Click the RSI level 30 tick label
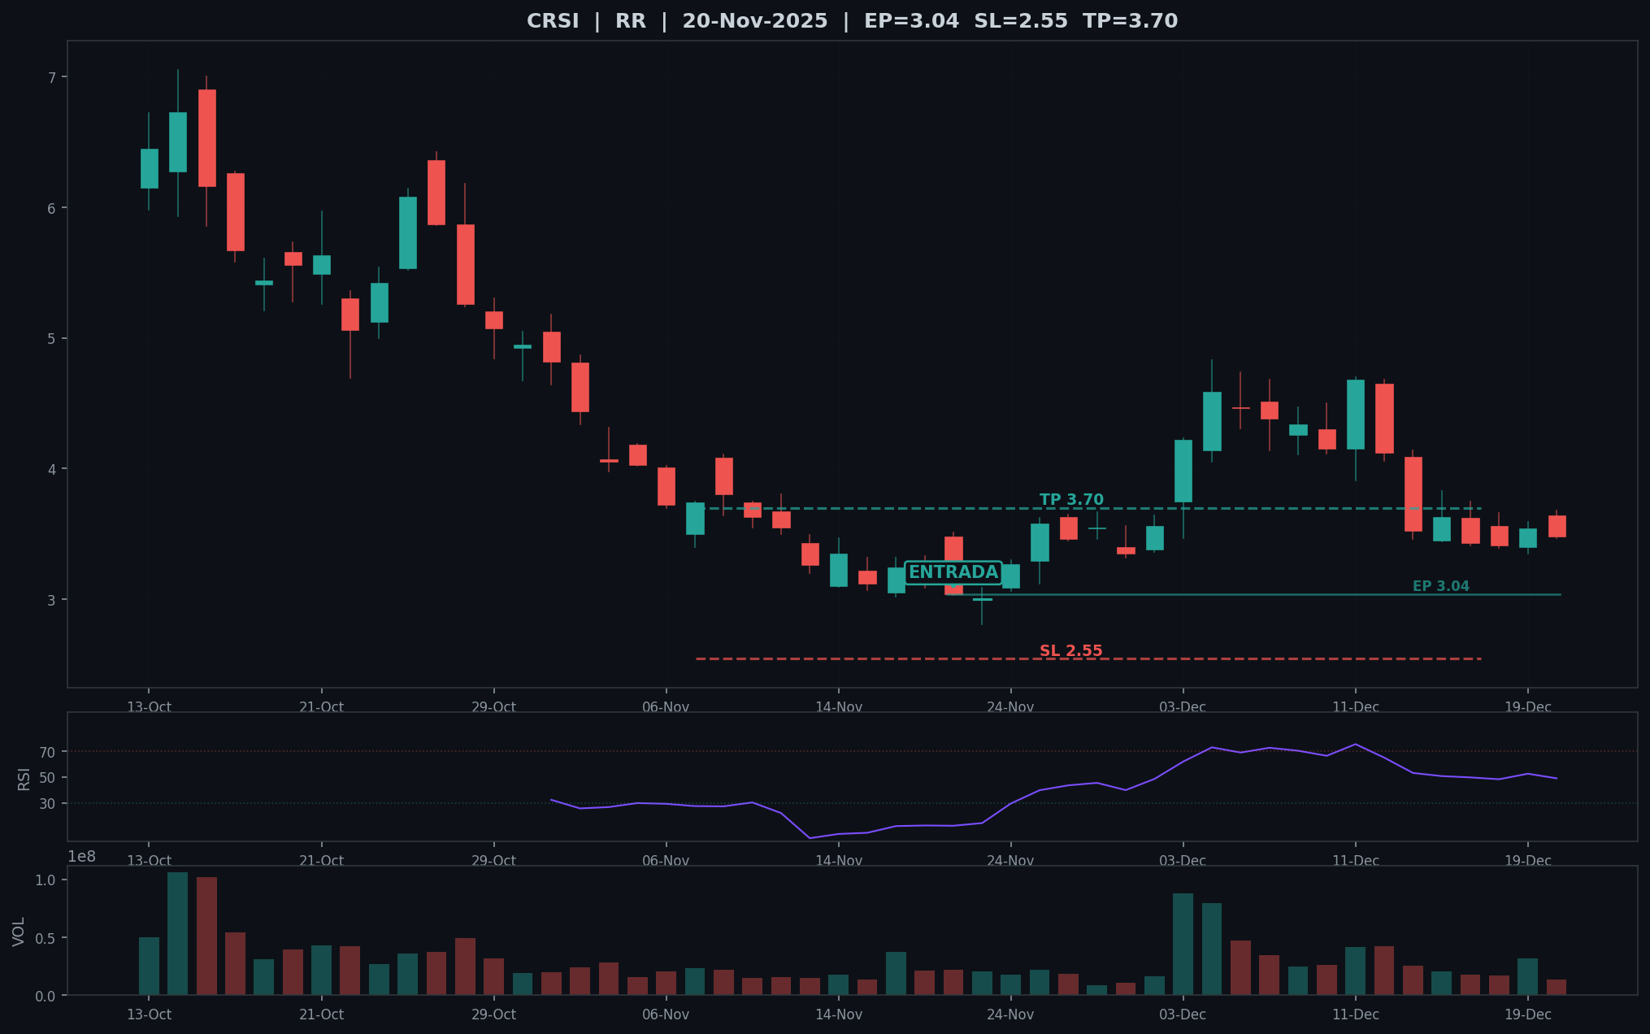This screenshot has height=1034, width=1650. point(47,804)
